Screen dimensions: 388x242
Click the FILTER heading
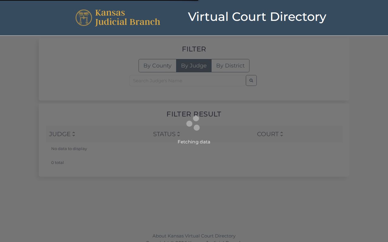pos(194,49)
